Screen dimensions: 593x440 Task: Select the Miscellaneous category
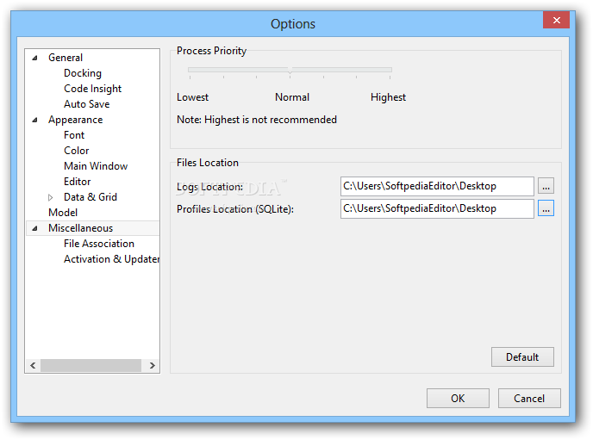80,228
